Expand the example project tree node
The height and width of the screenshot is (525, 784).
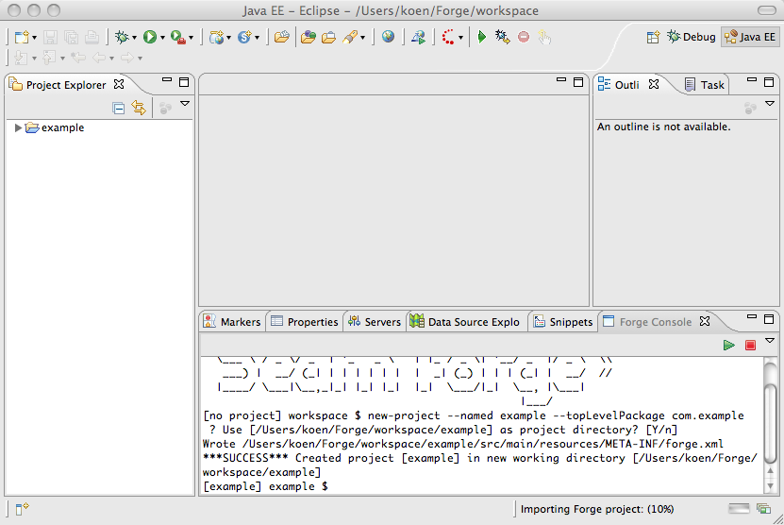click(x=18, y=127)
